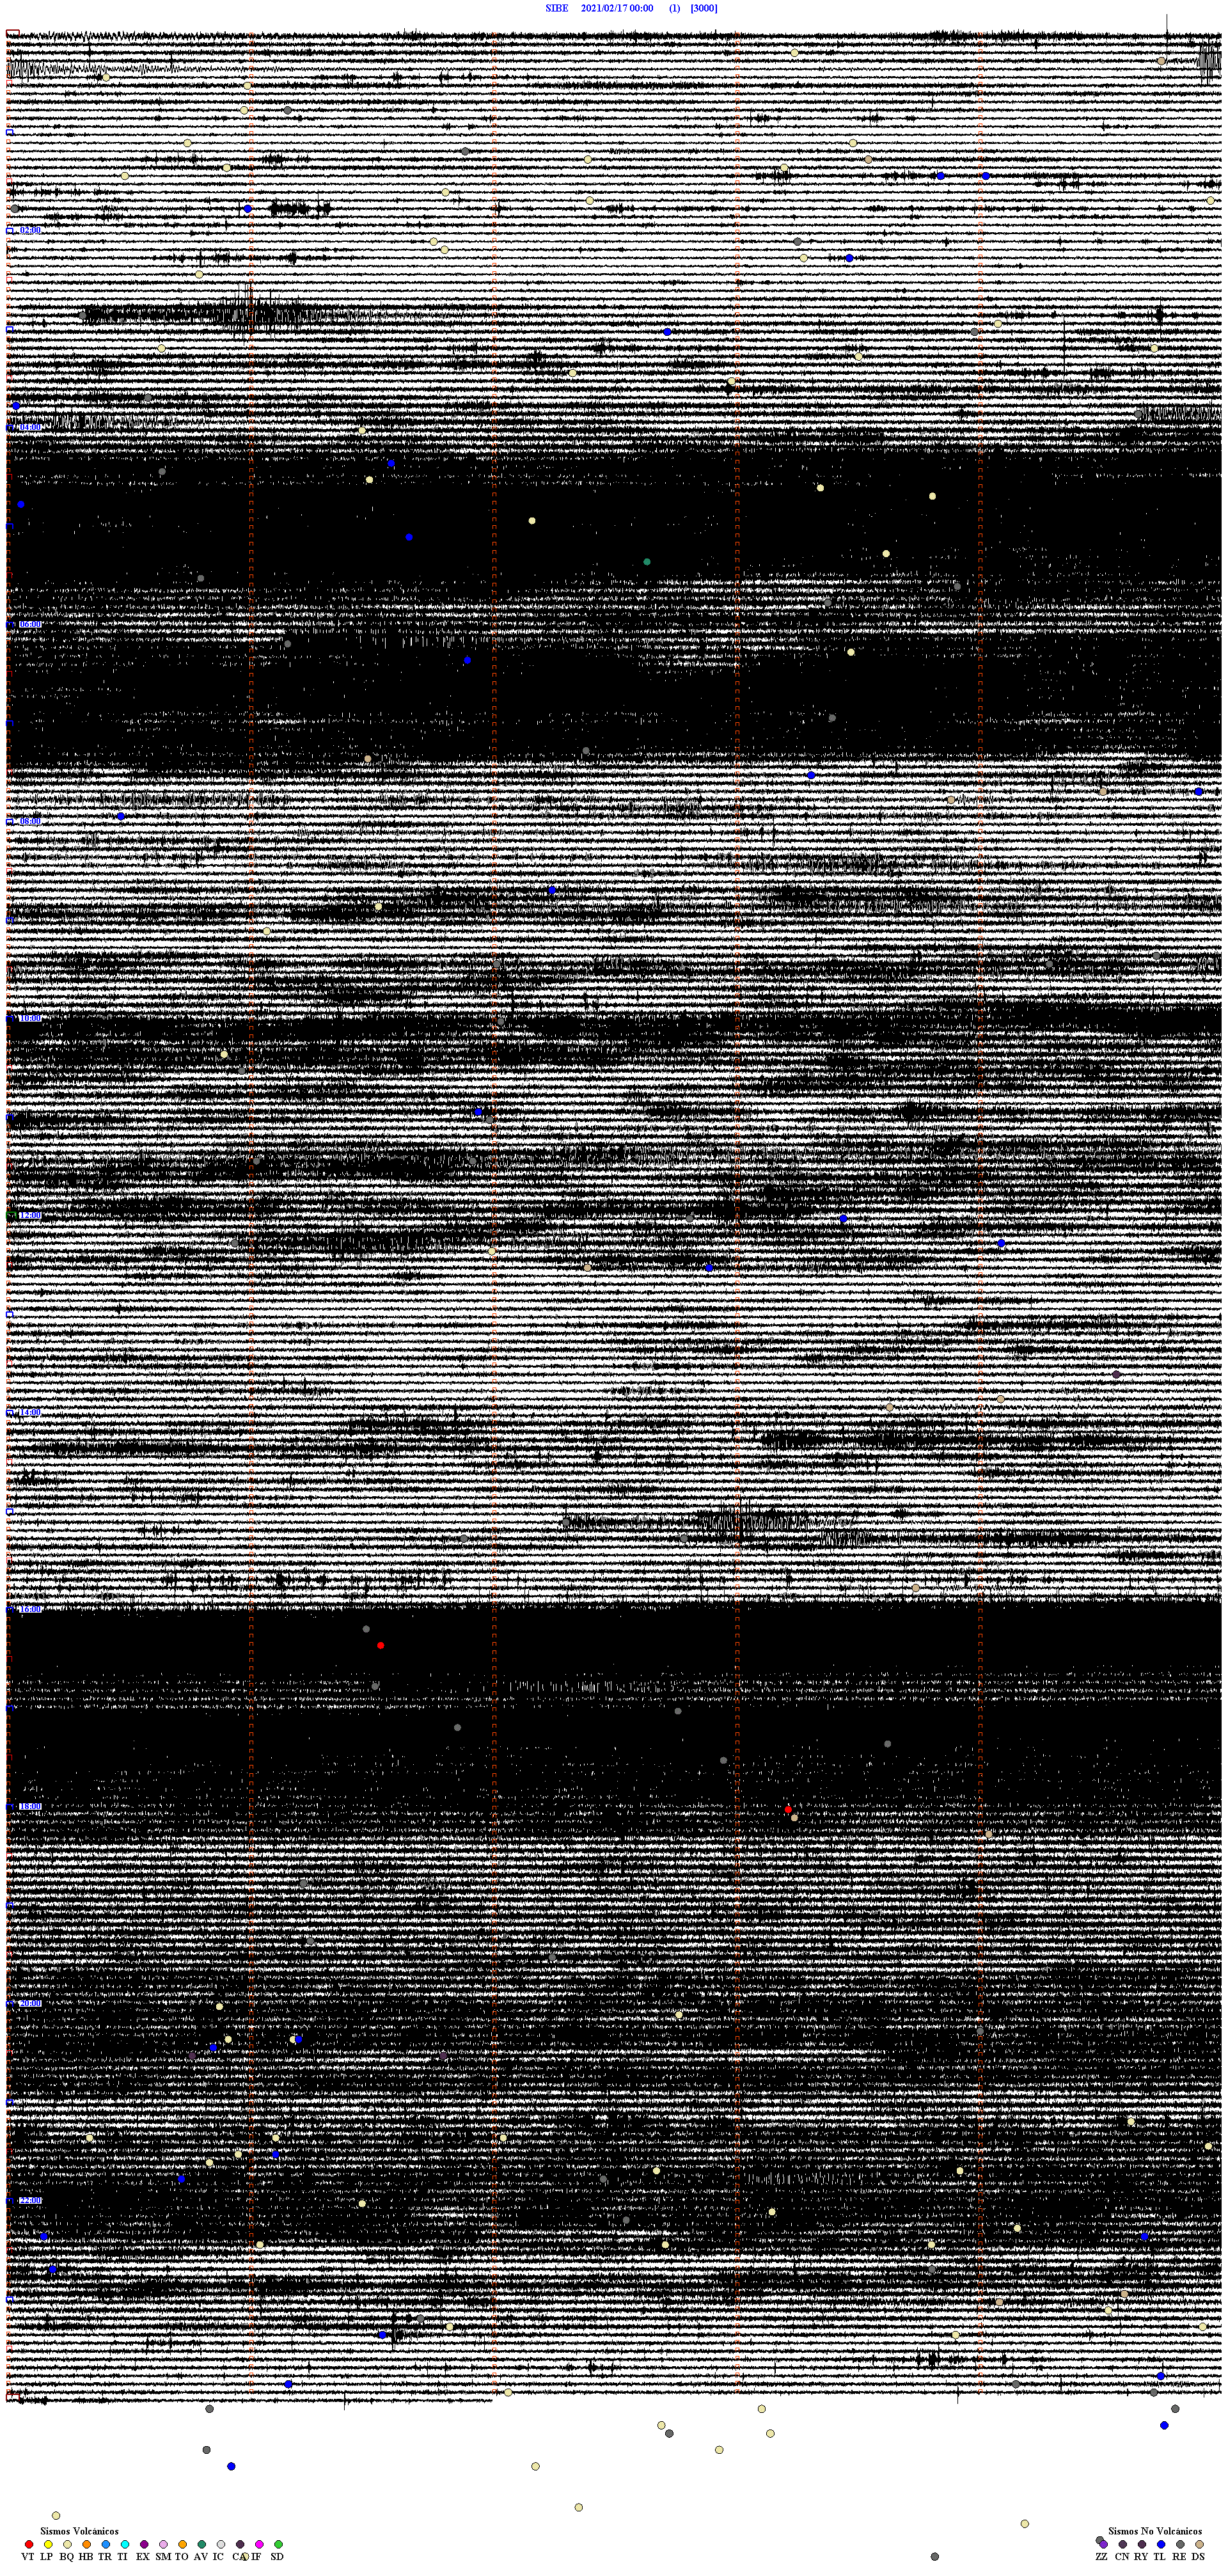1228x2576 pixels.
Task: Select the orange HB legend dot
Action: point(87,2544)
